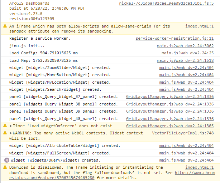Viewport: 220px width, 183px height.
Task: Expand the WebGL contexts WARNING message
Action: click(x=11, y=133)
